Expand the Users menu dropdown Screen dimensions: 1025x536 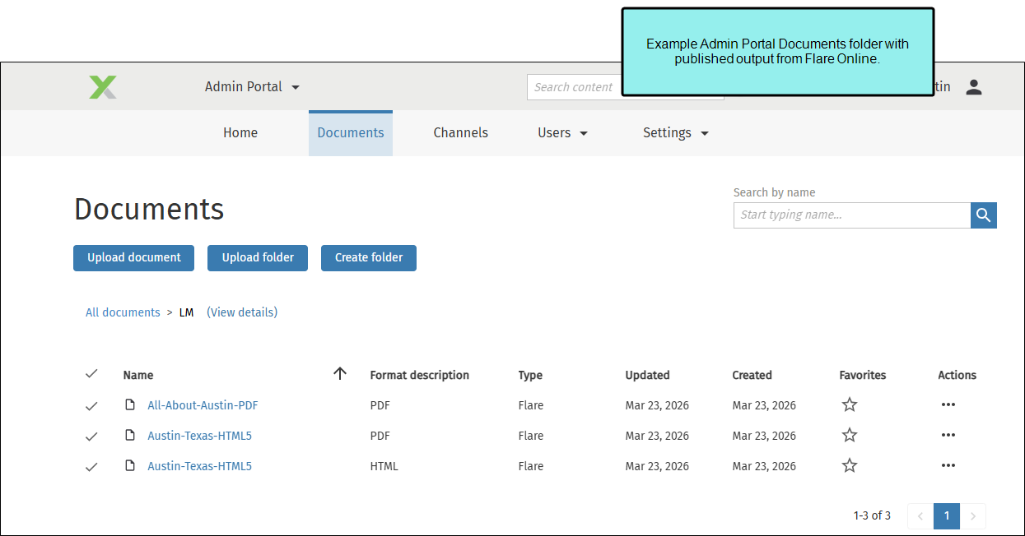pyautogui.click(x=563, y=133)
